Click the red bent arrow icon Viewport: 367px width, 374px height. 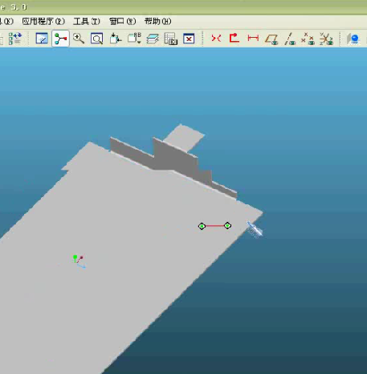234,38
